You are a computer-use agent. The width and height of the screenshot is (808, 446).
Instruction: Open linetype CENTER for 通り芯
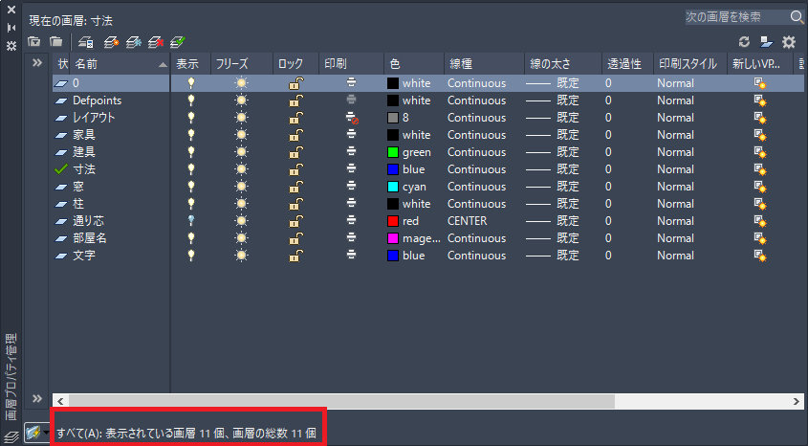467,221
